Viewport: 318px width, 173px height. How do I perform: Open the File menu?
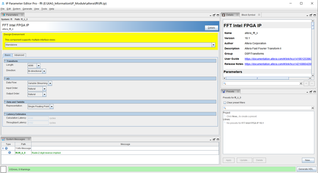pos(3,9)
